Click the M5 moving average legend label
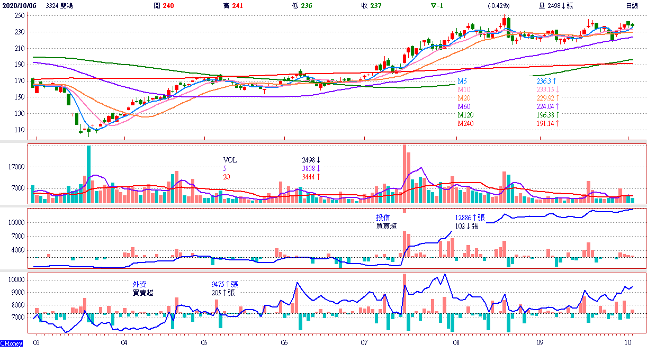Viewport: 647px width, 353px height. pyautogui.click(x=462, y=82)
